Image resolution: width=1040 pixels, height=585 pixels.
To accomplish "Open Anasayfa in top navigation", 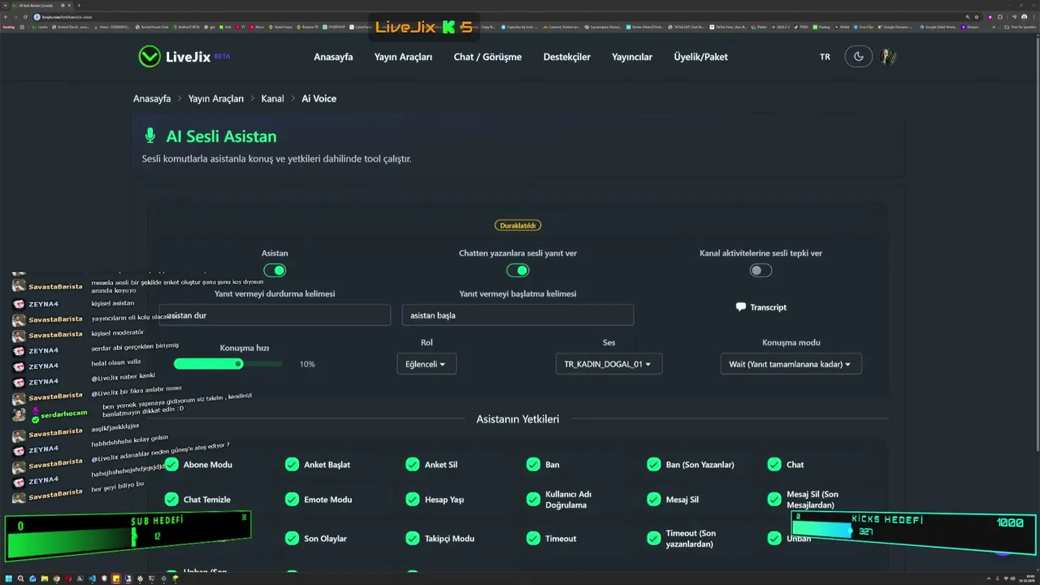I will 333,57.
